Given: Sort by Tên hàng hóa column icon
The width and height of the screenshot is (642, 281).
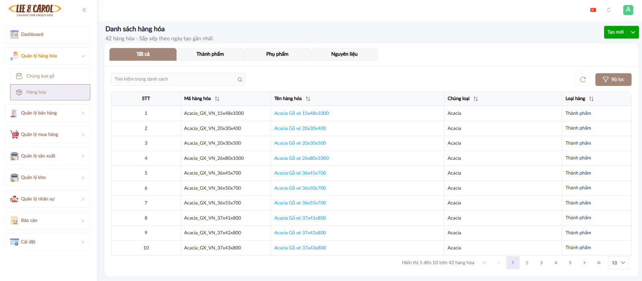Looking at the screenshot, I should tap(308, 99).
